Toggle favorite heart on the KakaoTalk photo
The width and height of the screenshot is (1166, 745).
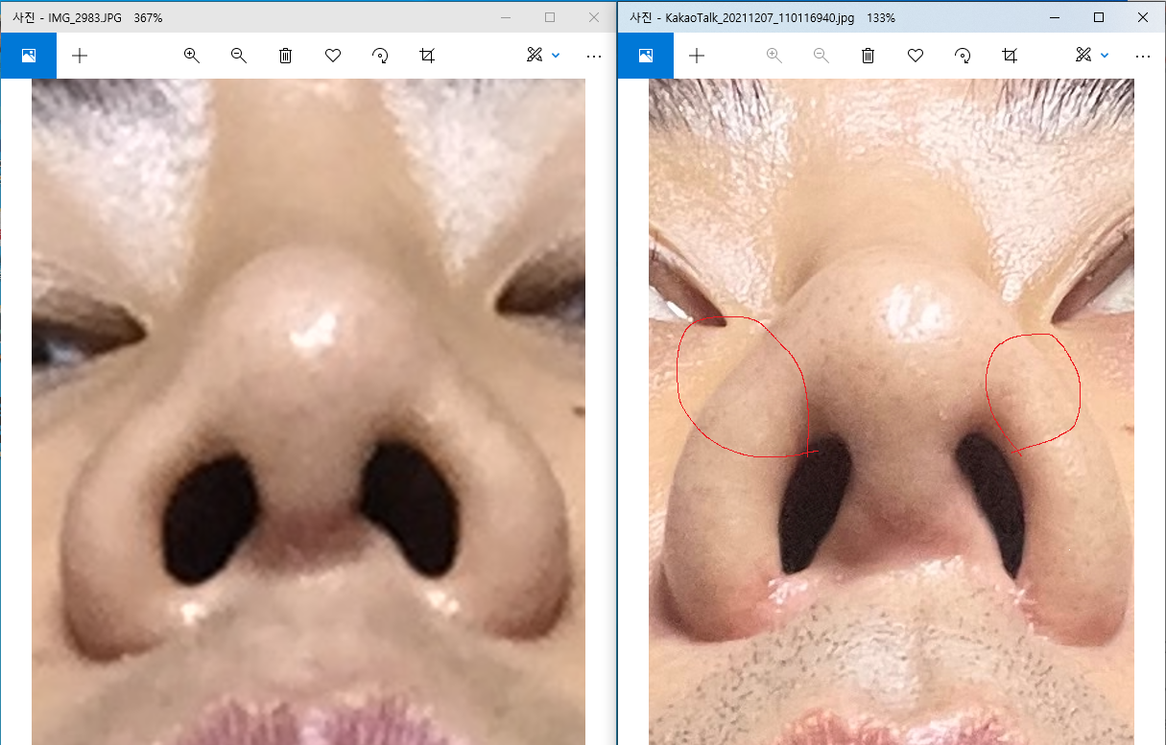tap(916, 56)
